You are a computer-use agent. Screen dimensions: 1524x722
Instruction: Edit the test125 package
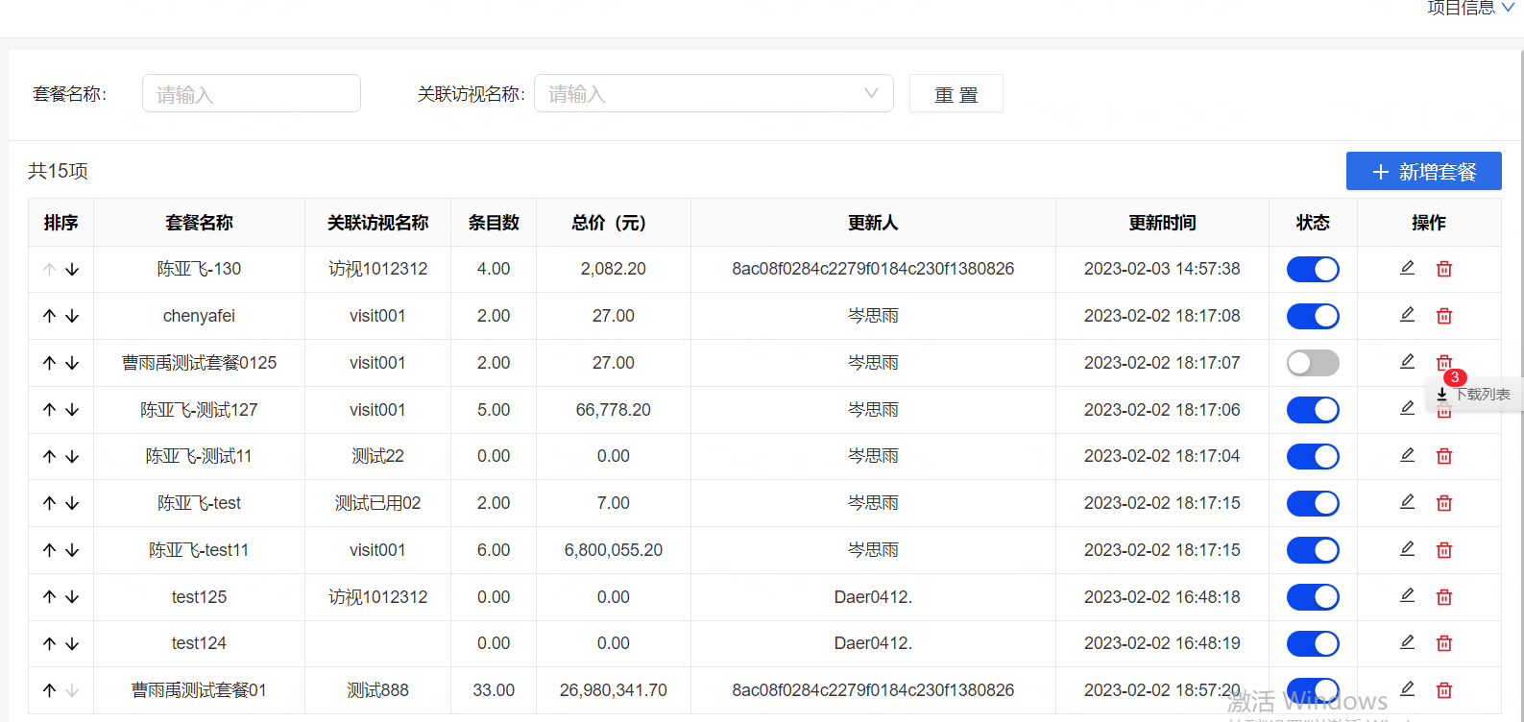1407,596
